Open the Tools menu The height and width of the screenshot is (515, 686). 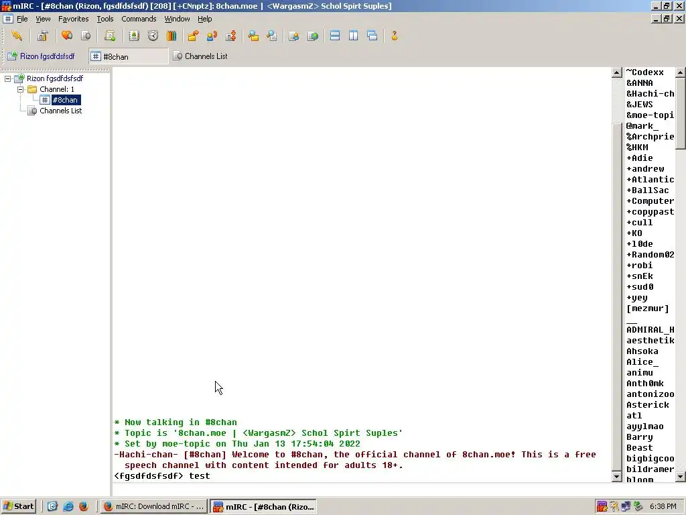(x=105, y=19)
